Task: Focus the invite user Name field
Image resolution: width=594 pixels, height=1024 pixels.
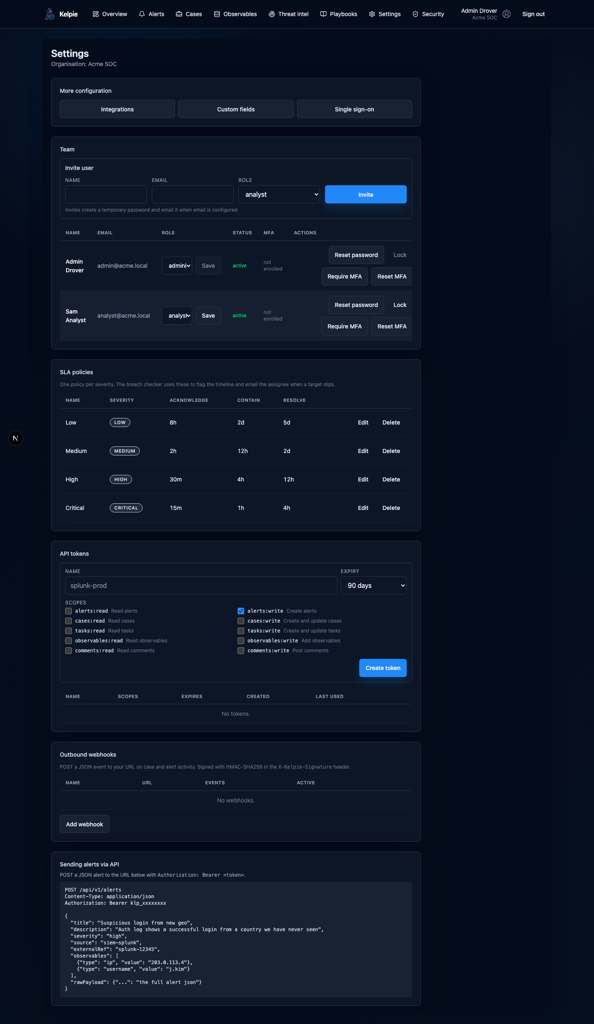Action: tap(106, 194)
